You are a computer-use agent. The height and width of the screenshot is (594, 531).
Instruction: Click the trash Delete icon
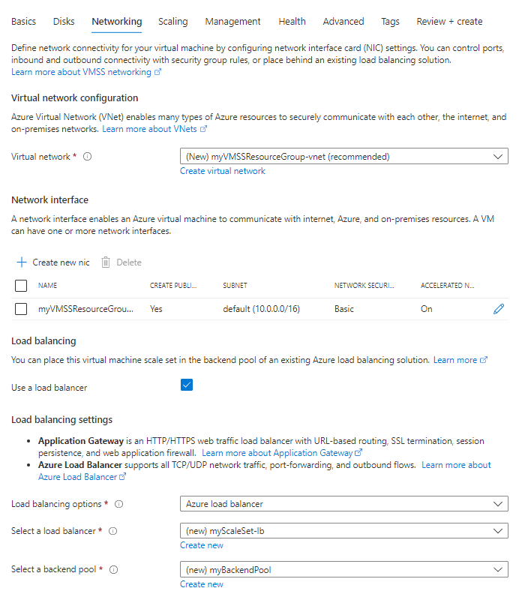[106, 262]
